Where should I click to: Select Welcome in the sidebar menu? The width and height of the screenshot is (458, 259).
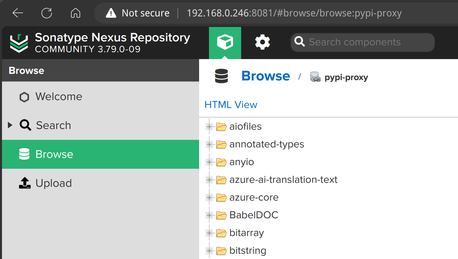101,97
